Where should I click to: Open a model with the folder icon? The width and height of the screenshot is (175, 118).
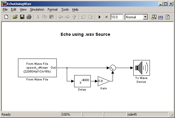pyautogui.click(x=15, y=17)
